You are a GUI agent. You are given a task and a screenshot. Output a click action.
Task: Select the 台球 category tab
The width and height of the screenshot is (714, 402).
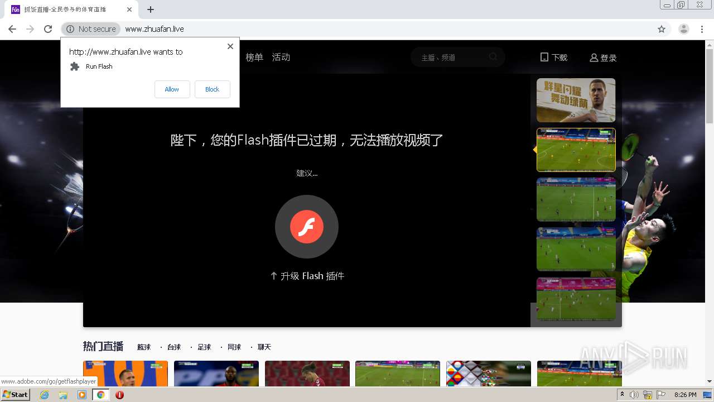[x=174, y=347]
